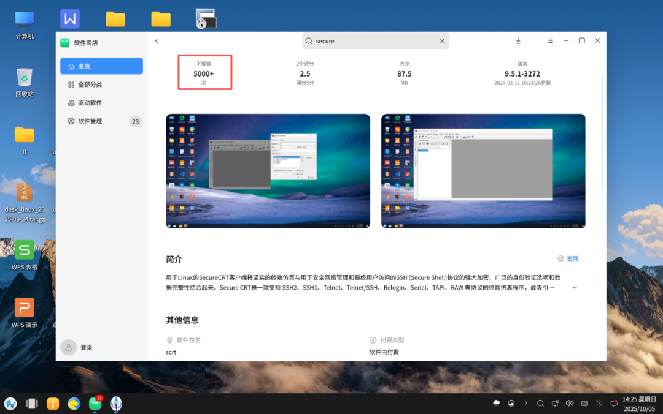Screen dimensions: 663x414
Task: Click the keyboard input method tray icon
Action: [x=584, y=403]
